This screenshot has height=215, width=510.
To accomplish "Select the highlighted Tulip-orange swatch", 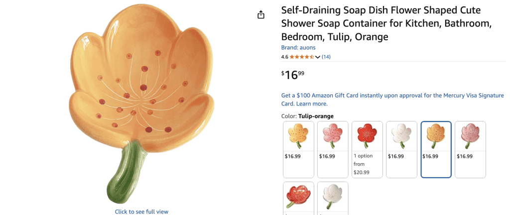I will pyautogui.click(x=436, y=149).
